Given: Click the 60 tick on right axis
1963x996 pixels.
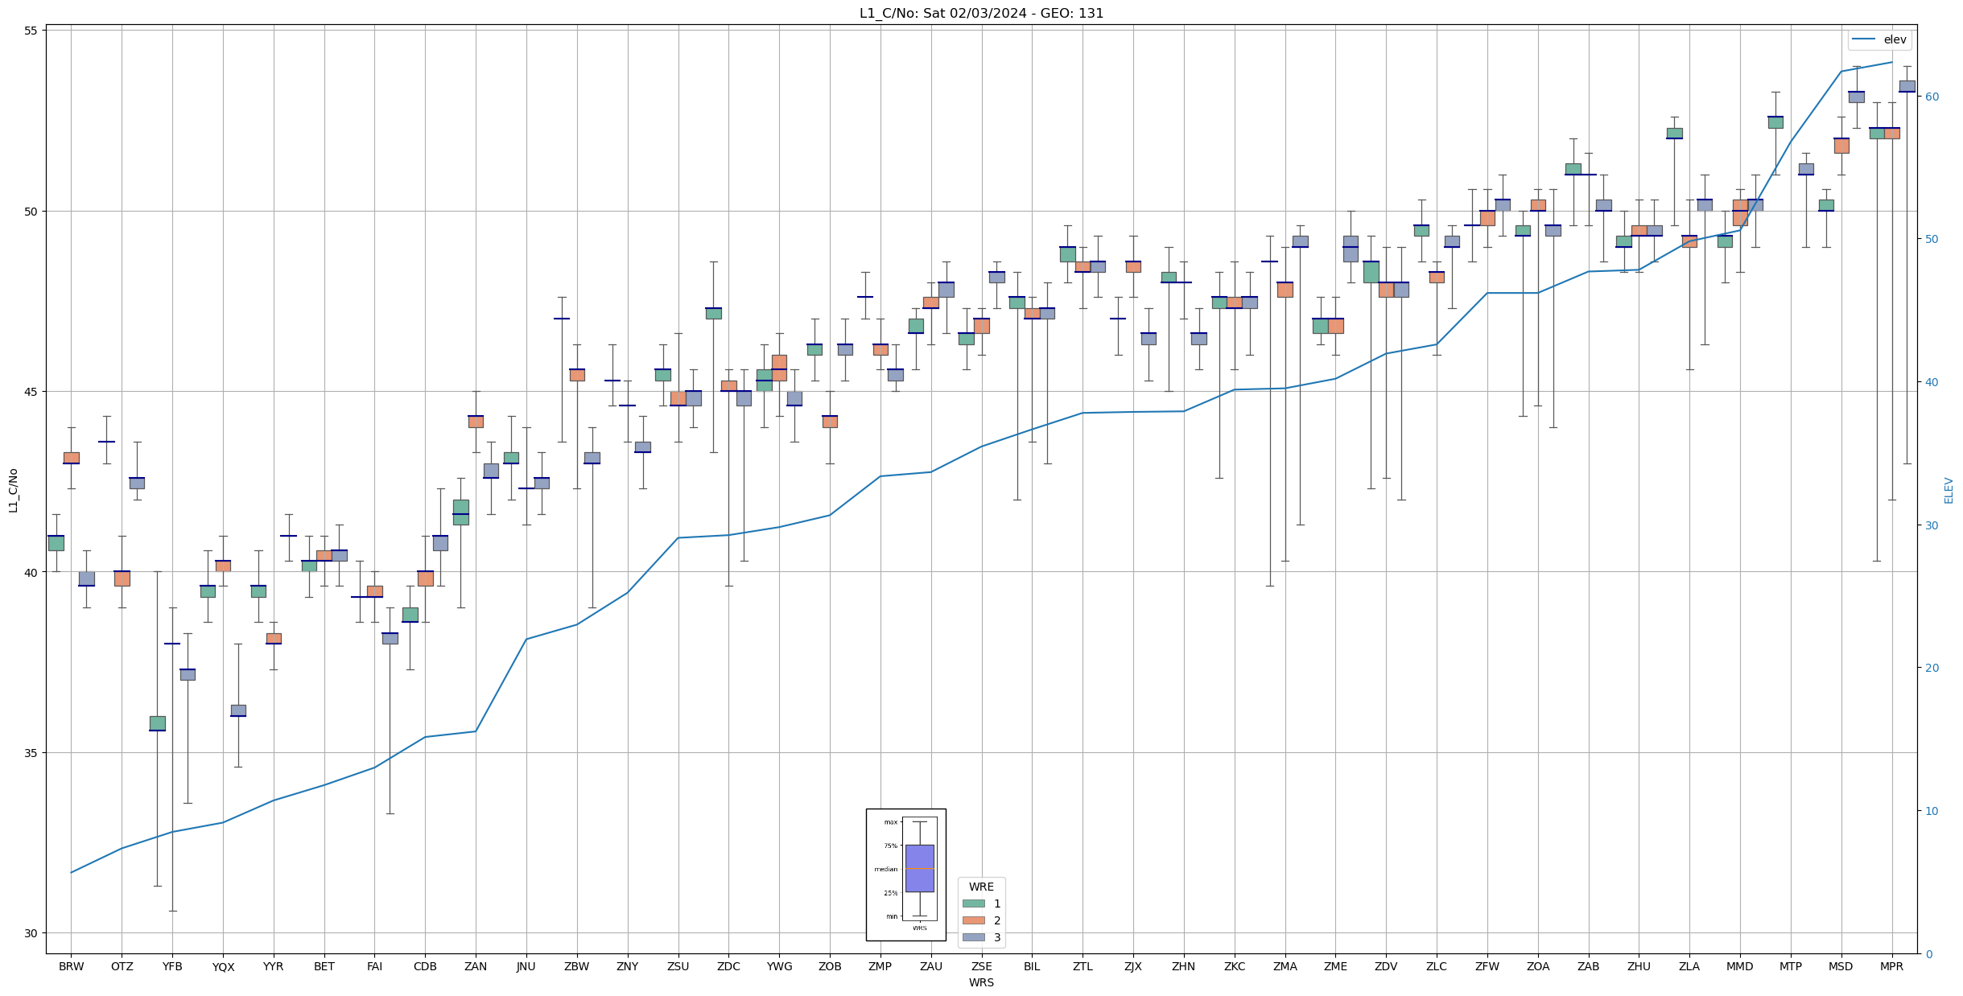Looking at the screenshot, I should (1931, 97).
